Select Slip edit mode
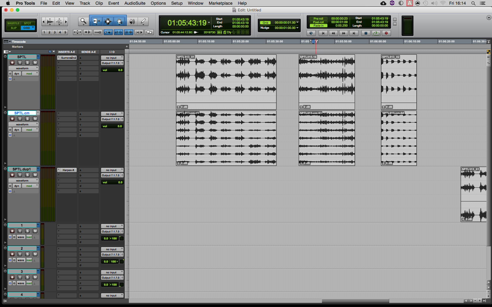The width and height of the screenshot is (492, 307). [x=13, y=28]
